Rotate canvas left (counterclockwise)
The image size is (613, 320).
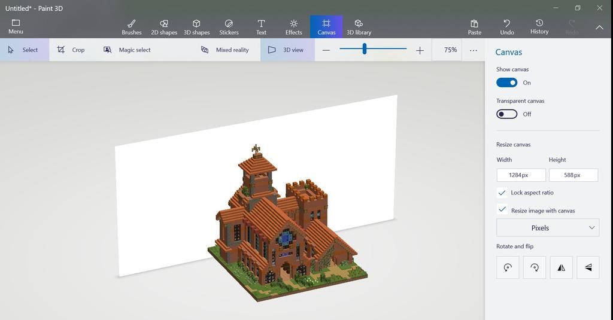pyautogui.click(x=508, y=267)
